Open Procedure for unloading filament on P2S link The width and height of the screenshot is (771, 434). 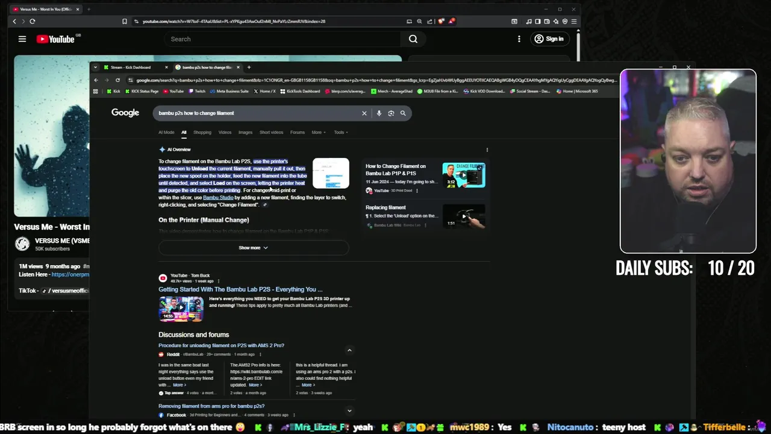click(221, 346)
